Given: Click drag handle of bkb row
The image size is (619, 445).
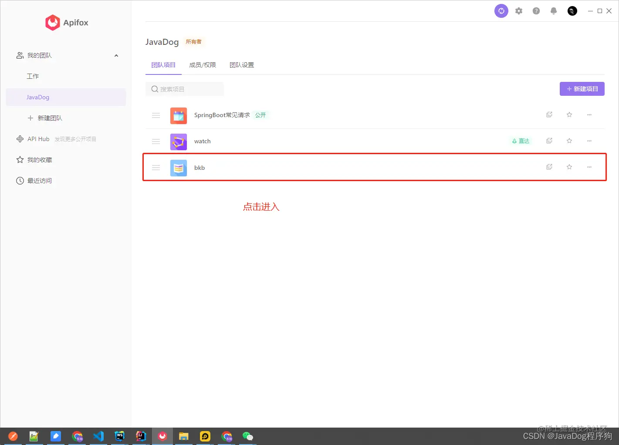Looking at the screenshot, I should [156, 168].
